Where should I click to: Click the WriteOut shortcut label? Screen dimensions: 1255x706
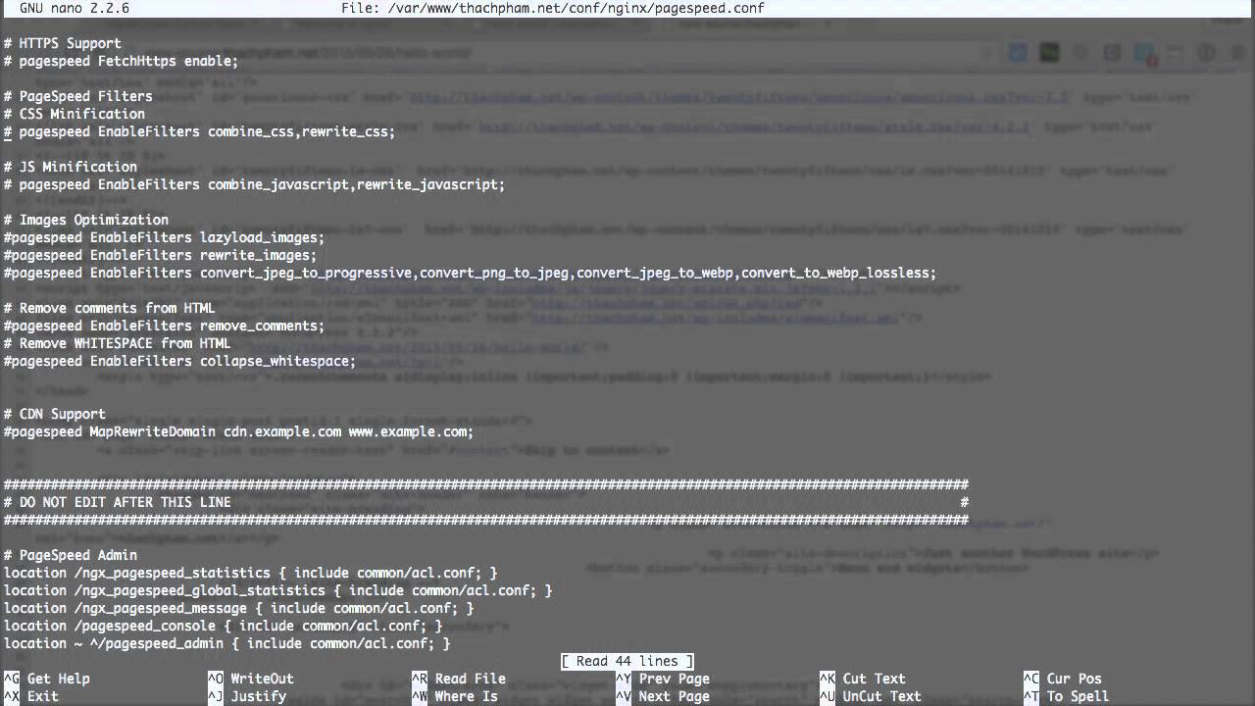[x=262, y=679]
